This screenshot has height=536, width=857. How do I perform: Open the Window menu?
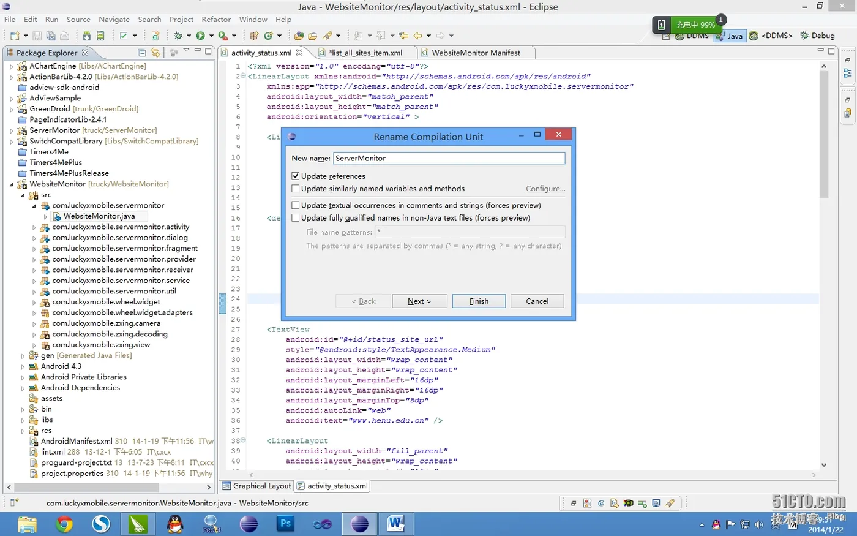[x=253, y=20]
